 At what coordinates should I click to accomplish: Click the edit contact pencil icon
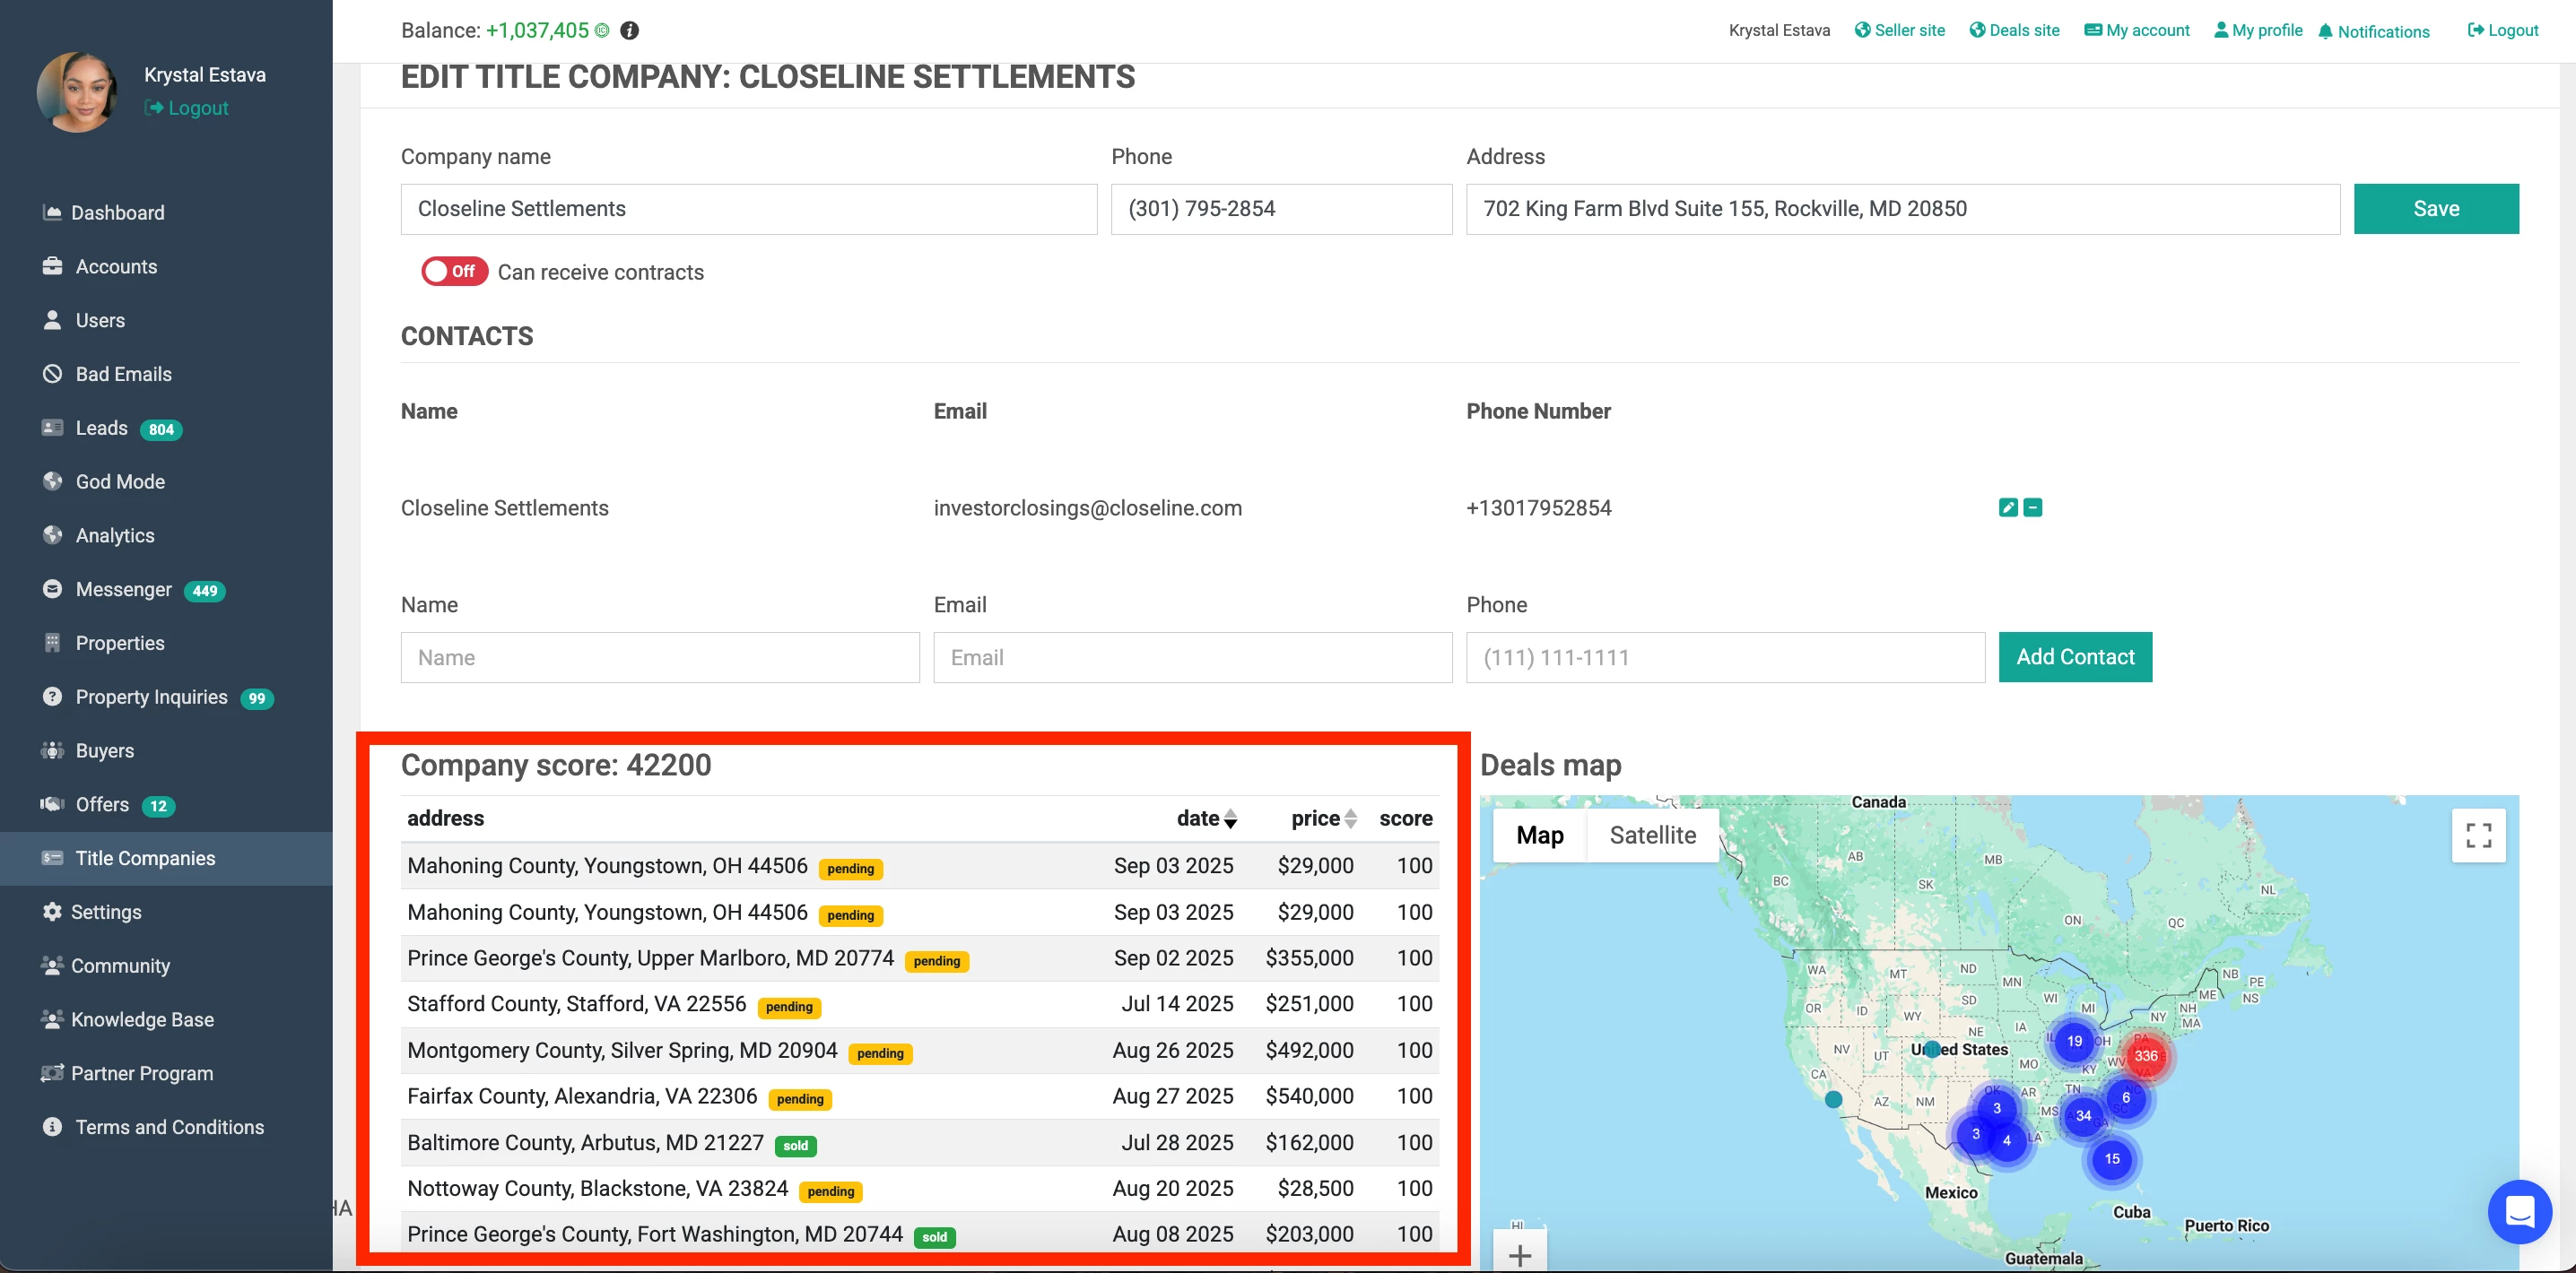point(2007,507)
